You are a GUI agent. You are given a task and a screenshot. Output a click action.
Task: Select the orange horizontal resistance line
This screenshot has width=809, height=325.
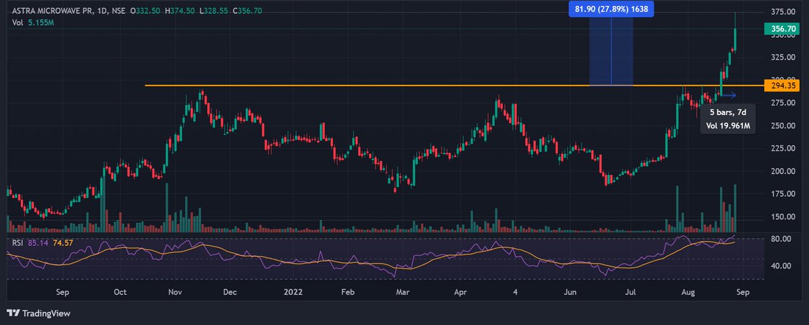453,85
